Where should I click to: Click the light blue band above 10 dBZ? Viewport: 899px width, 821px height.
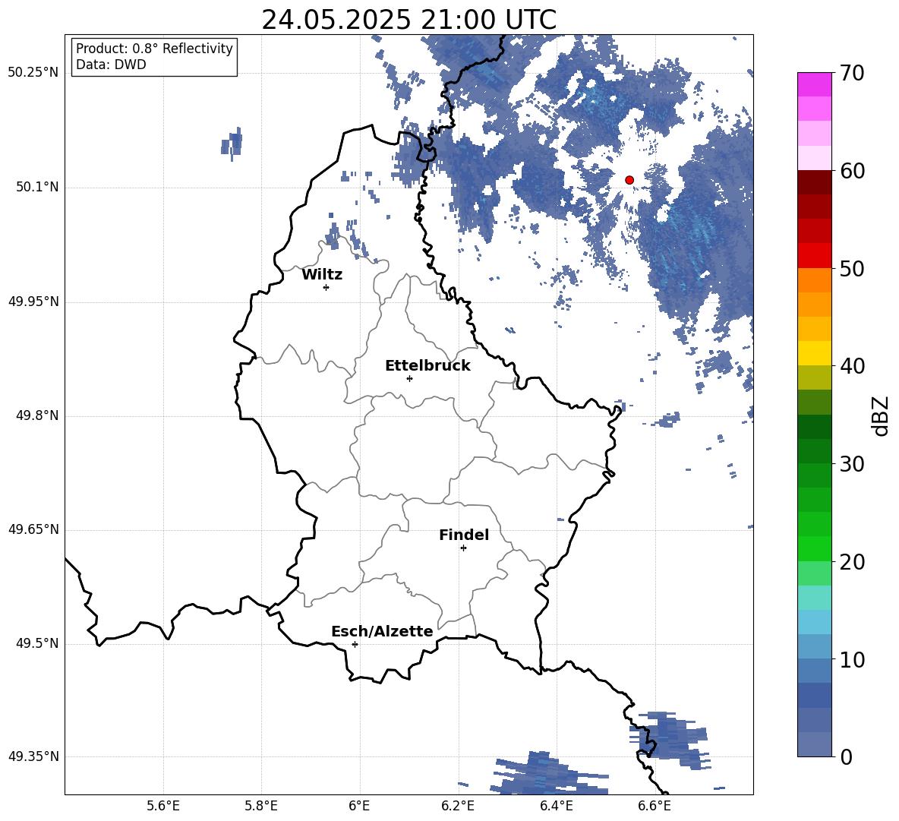(x=815, y=647)
